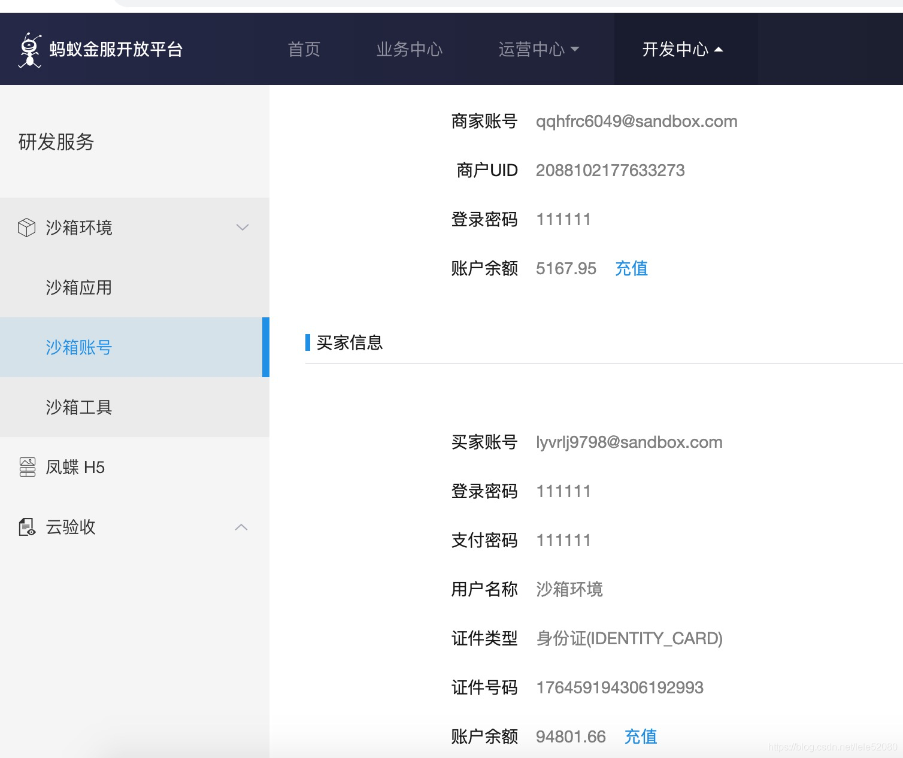Click the 证件号码 field label
The height and width of the screenshot is (758, 903).
coord(484,687)
